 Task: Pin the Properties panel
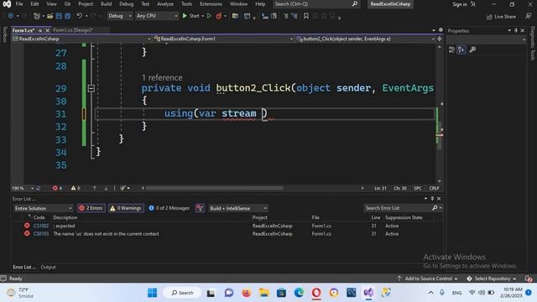click(x=516, y=30)
